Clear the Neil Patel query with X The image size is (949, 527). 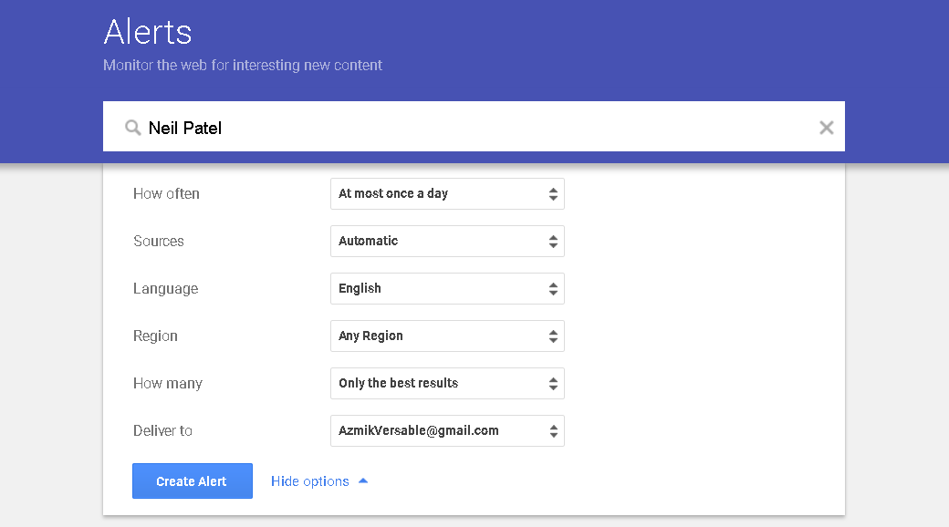[826, 128]
